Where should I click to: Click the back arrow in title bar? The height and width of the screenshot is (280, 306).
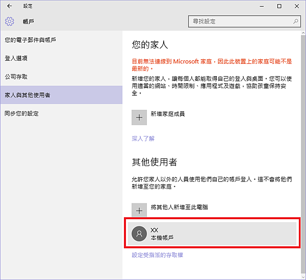point(9,6)
